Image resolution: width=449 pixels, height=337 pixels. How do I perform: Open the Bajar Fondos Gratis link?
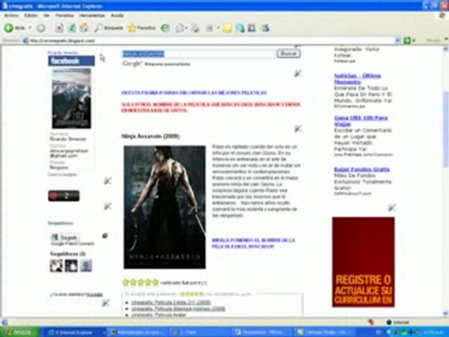(x=362, y=169)
